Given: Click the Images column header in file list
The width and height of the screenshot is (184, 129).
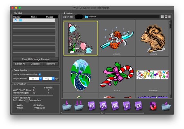Looking at the screenshot, I should (50, 17).
